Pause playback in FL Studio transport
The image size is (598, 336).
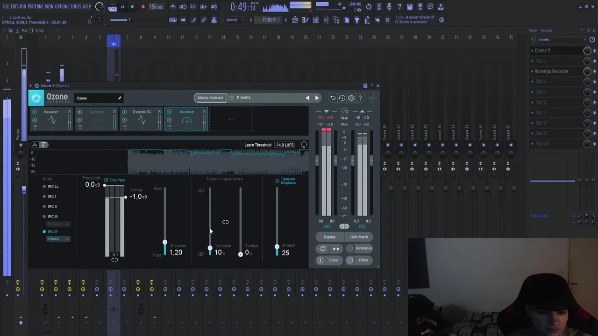pyautogui.click(x=122, y=7)
